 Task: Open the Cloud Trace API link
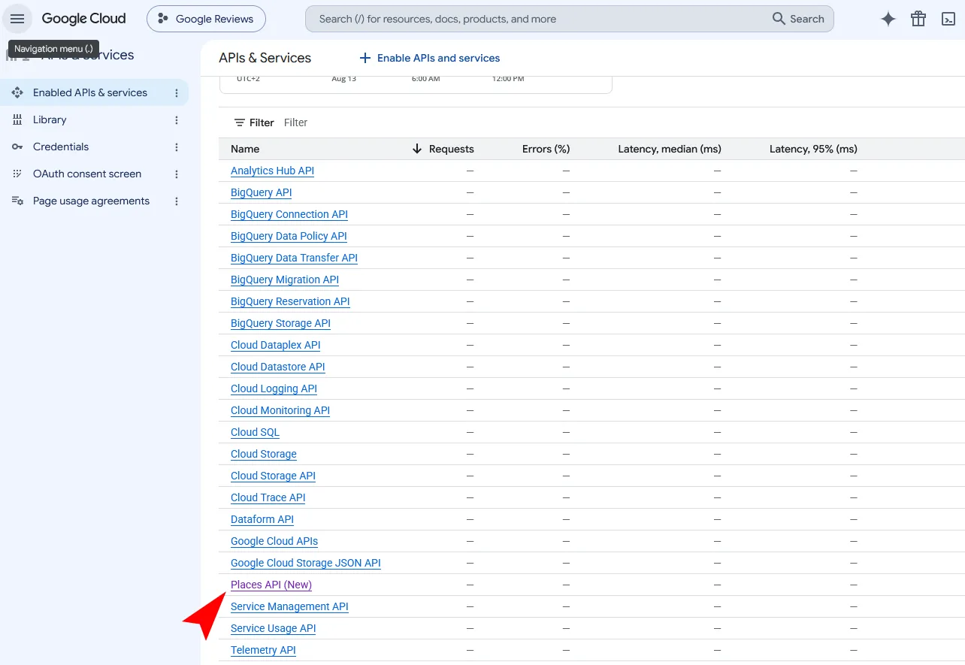[268, 498]
